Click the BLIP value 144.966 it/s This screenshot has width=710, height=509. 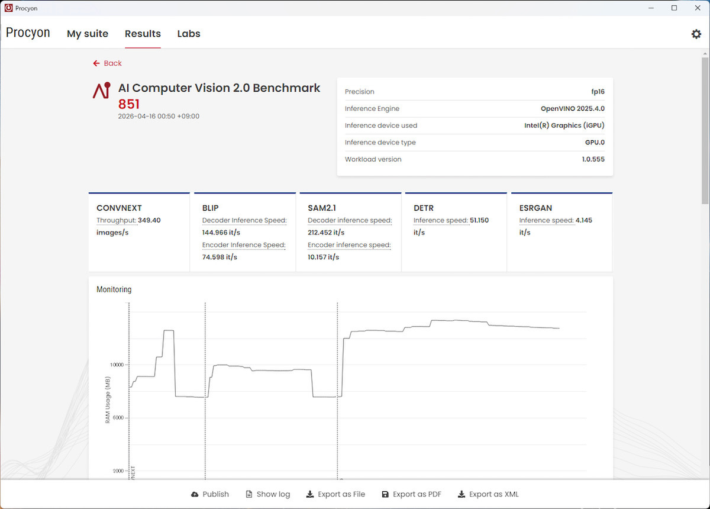pyautogui.click(x=222, y=233)
